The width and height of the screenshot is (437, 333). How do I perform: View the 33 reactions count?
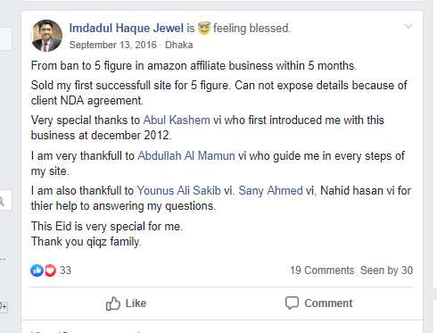(x=65, y=271)
